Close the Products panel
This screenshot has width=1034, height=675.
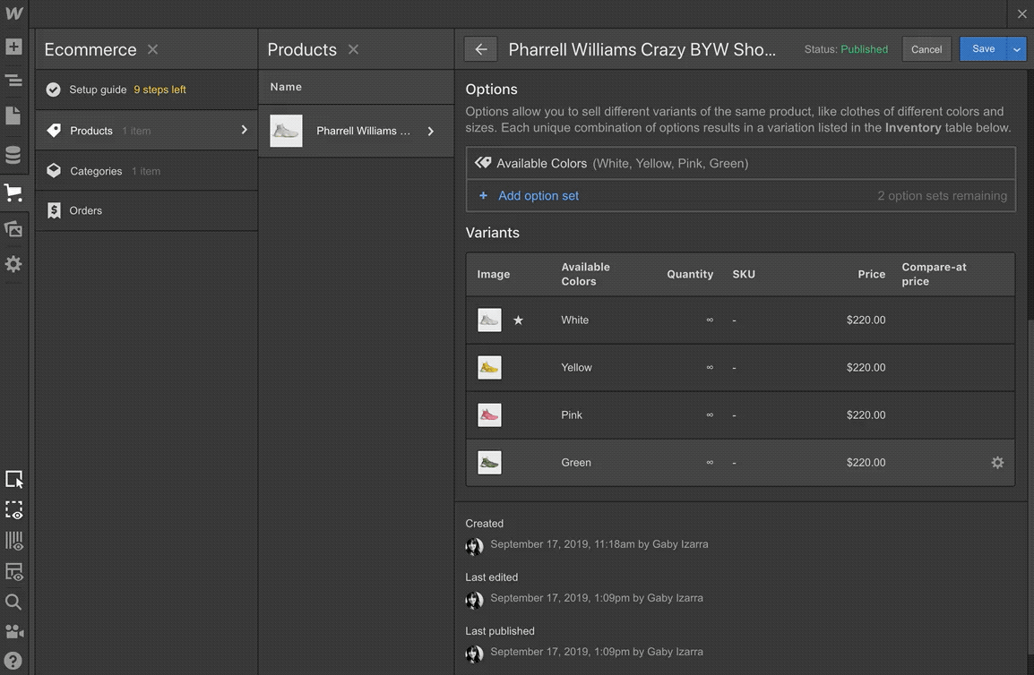pyautogui.click(x=353, y=49)
